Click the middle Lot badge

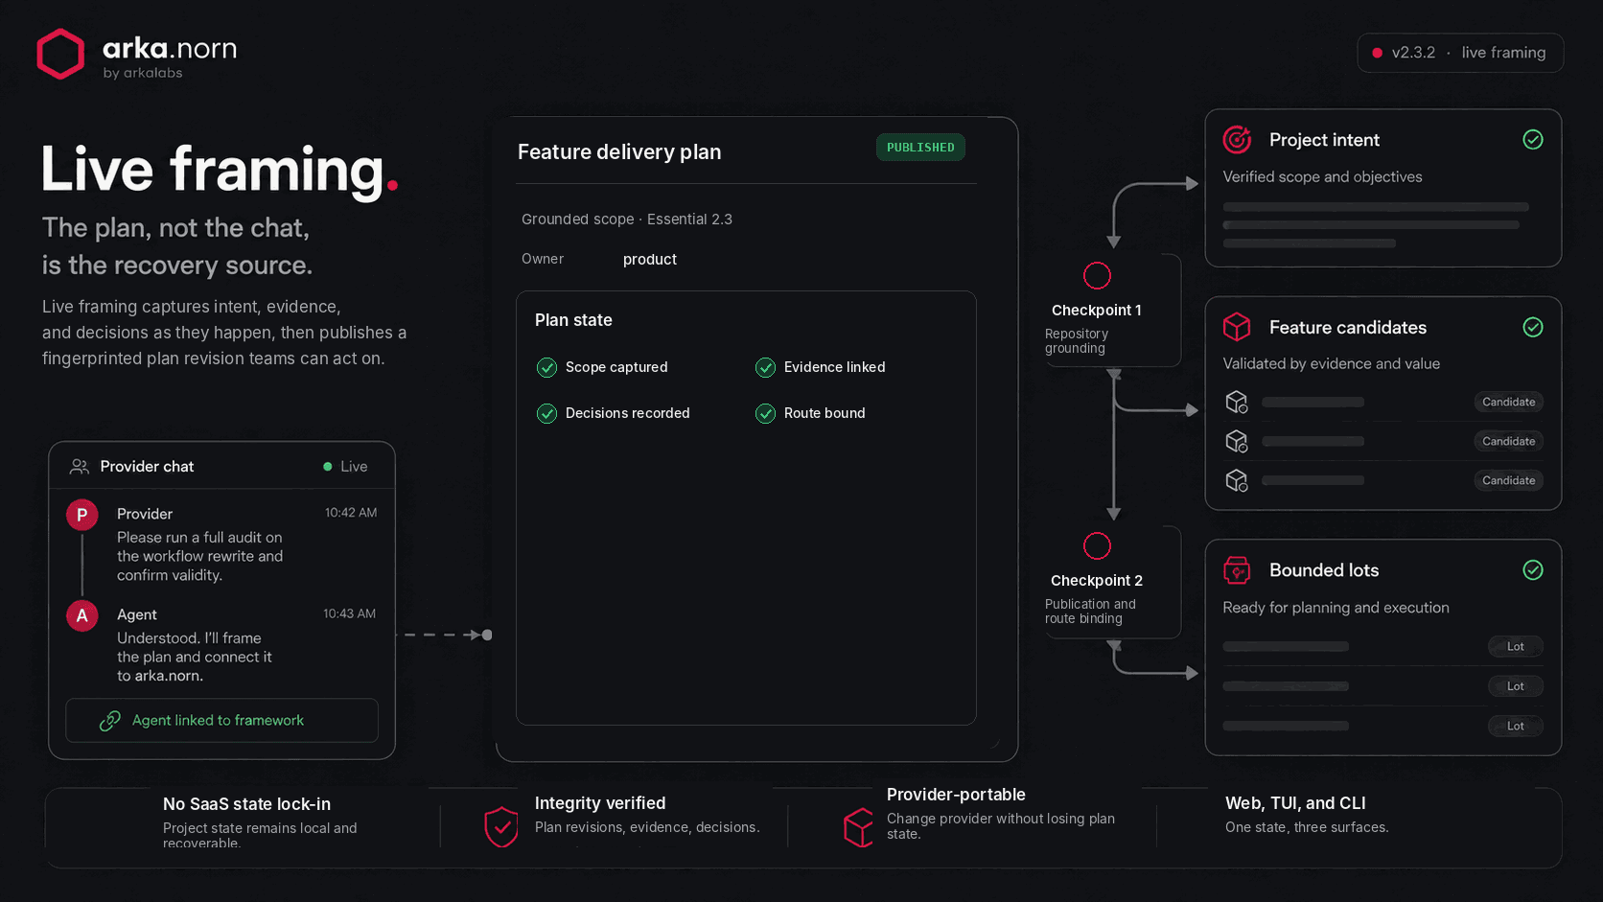point(1515,686)
